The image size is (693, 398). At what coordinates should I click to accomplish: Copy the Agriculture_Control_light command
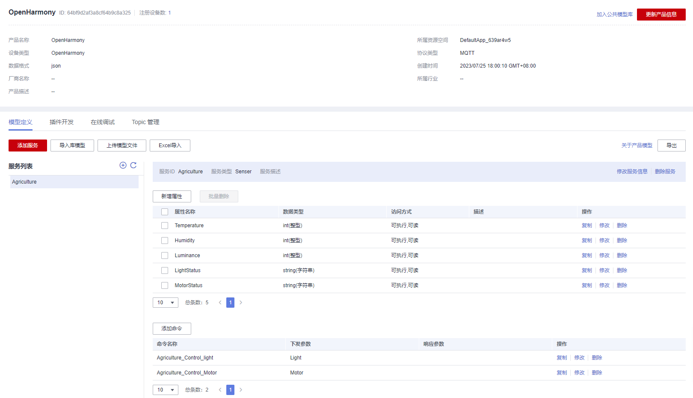[x=562, y=358]
